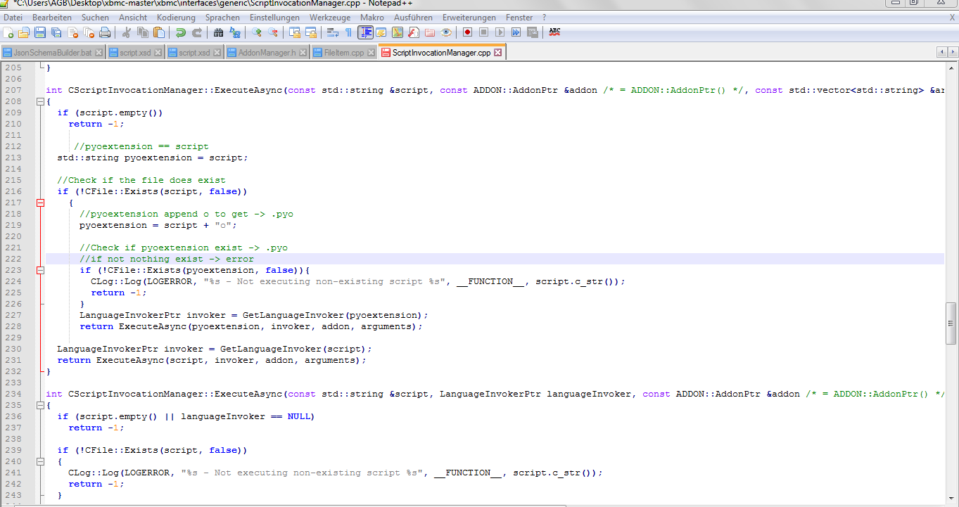Open the Folder as Workspace icon

point(430,32)
